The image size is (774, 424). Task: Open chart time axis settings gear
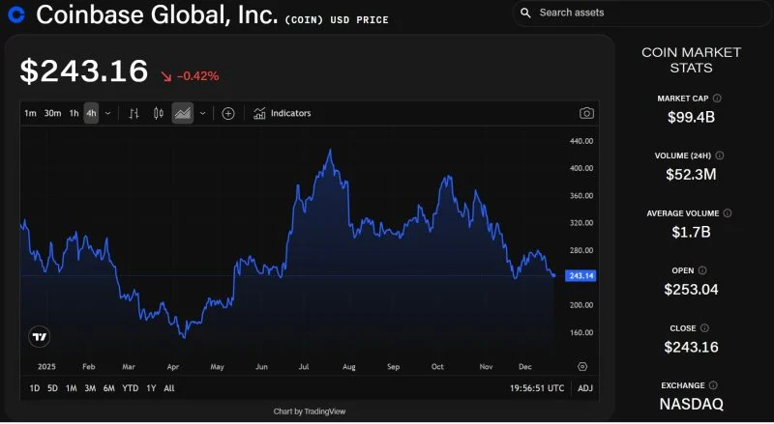582,366
